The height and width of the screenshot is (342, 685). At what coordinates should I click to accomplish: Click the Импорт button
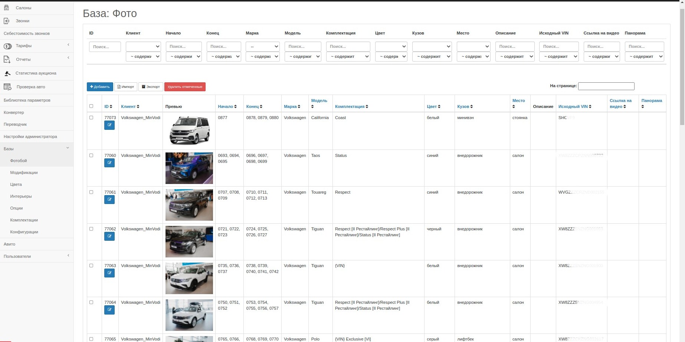click(126, 87)
